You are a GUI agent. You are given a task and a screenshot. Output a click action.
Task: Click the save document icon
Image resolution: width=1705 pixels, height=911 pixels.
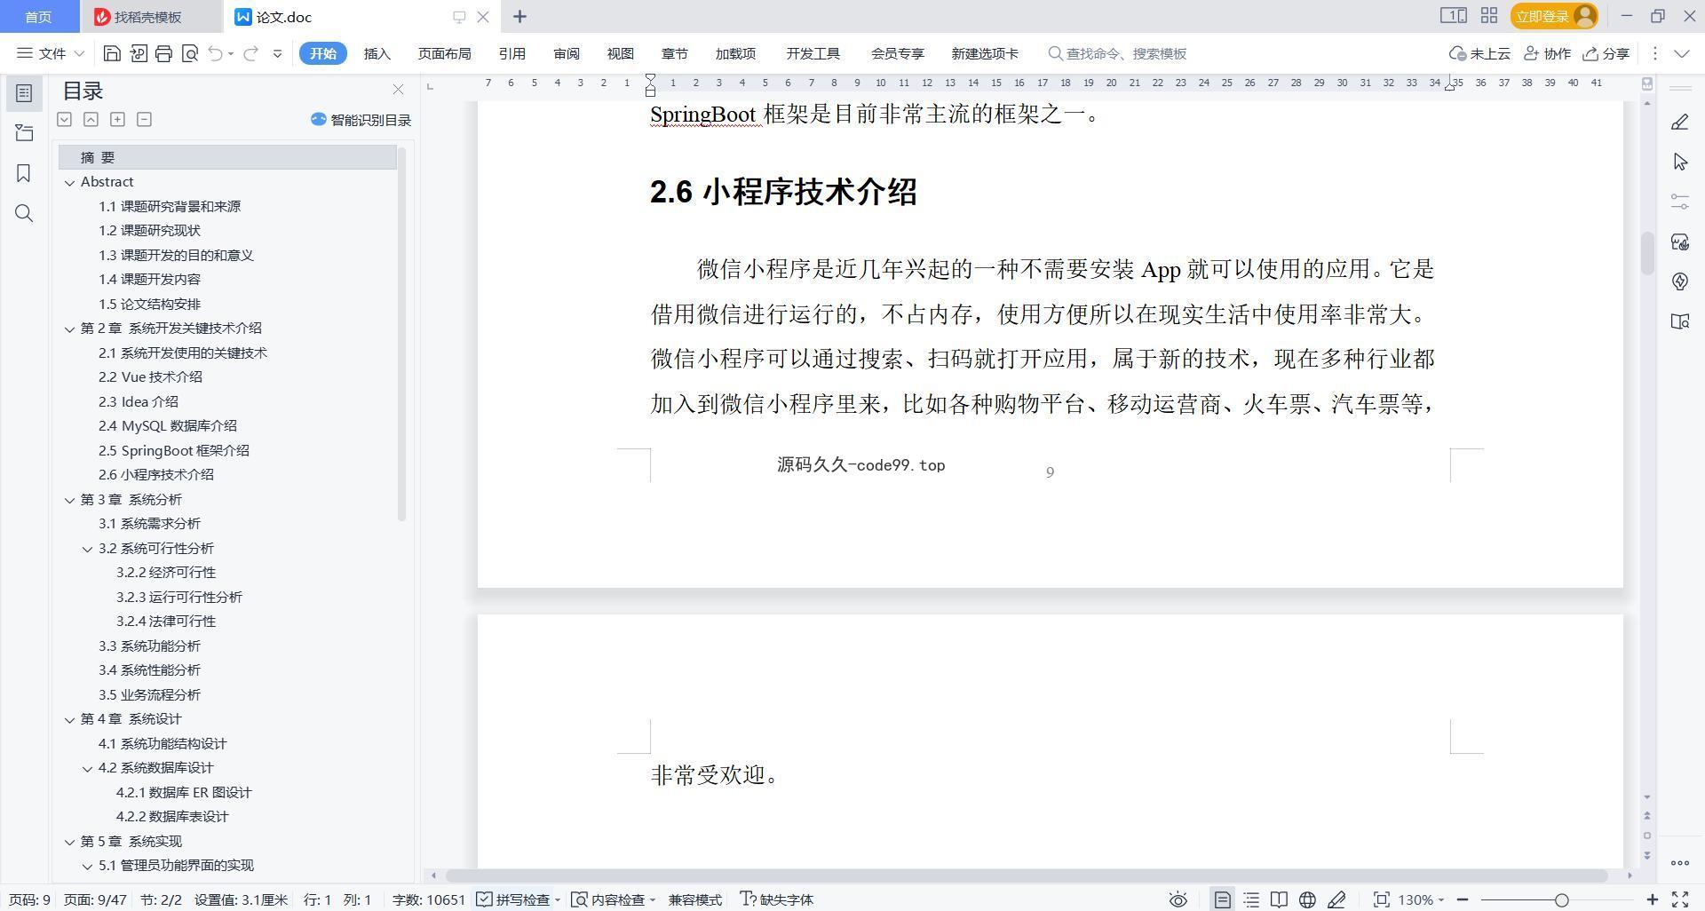(112, 53)
